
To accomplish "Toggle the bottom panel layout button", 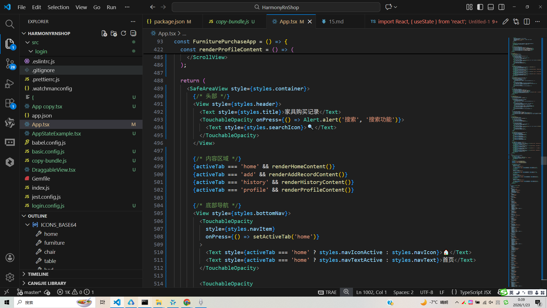I will pos(491,7).
